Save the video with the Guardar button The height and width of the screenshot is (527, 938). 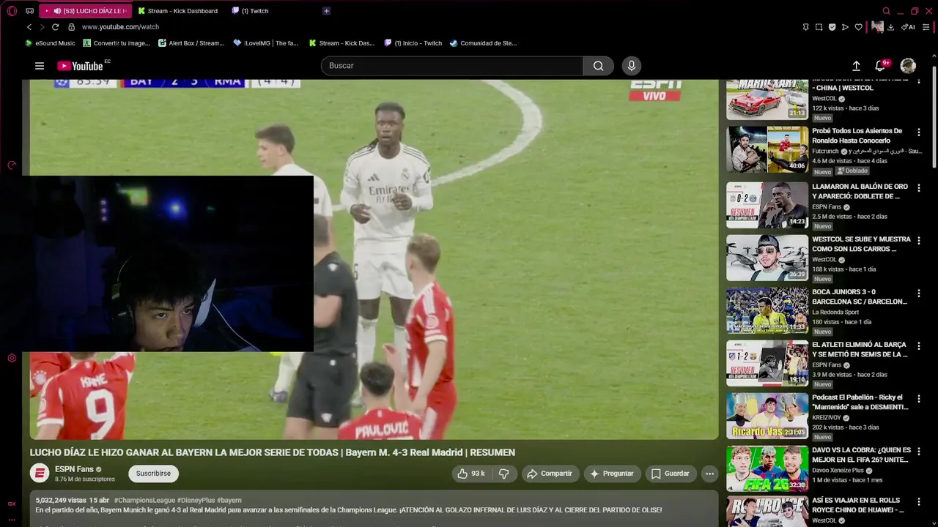pos(671,474)
